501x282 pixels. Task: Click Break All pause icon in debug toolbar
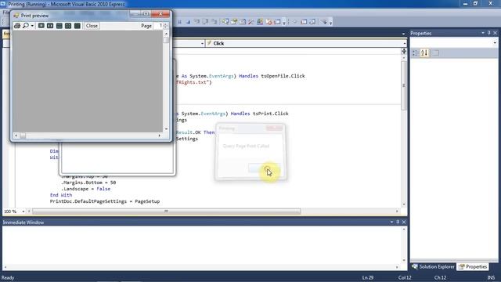tap(179, 22)
